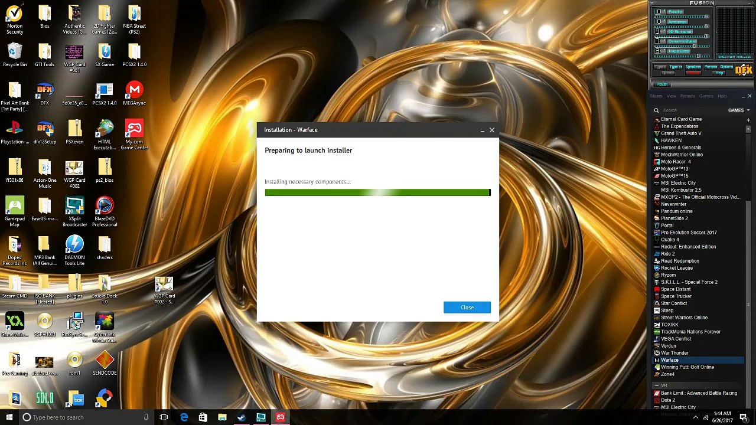Open DFX Options
This screenshot has height=425, width=756.
(x=726, y=67)
